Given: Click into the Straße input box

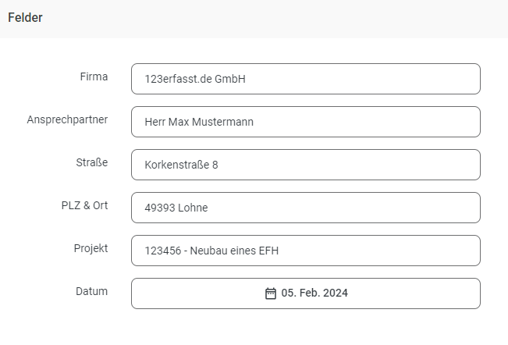Looking at the screenshot, I should point(306,165).
